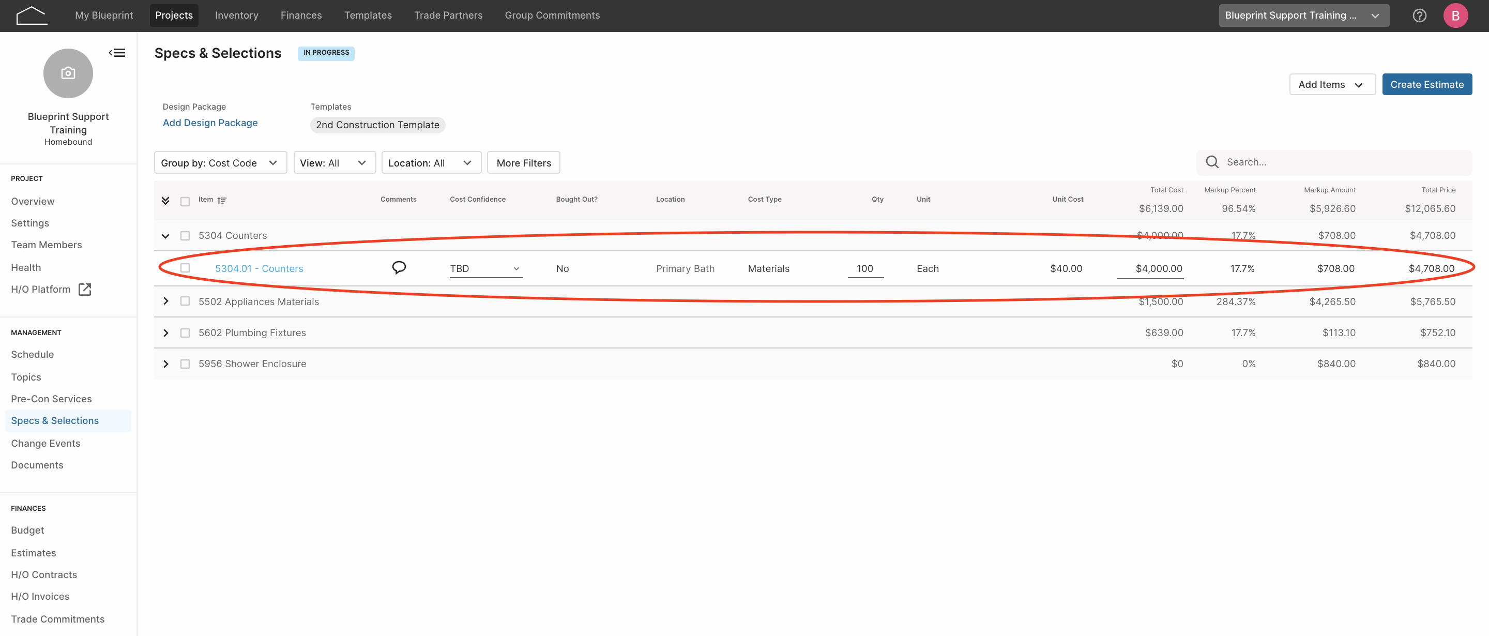The image size is (1489, 636).
Task: Click the Qty field showing 100
Action: pos(865,268)
